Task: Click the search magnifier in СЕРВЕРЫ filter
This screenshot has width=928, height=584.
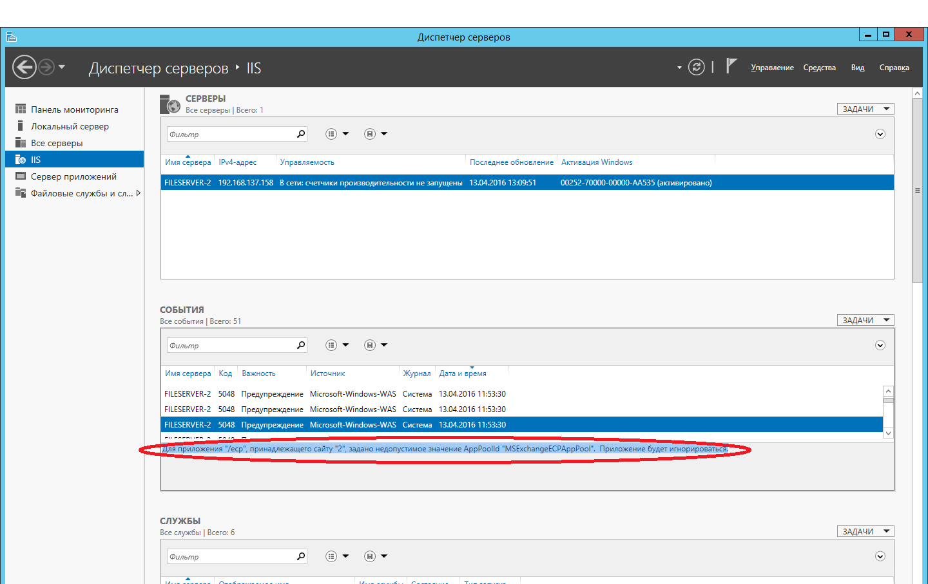Action: 301,134
